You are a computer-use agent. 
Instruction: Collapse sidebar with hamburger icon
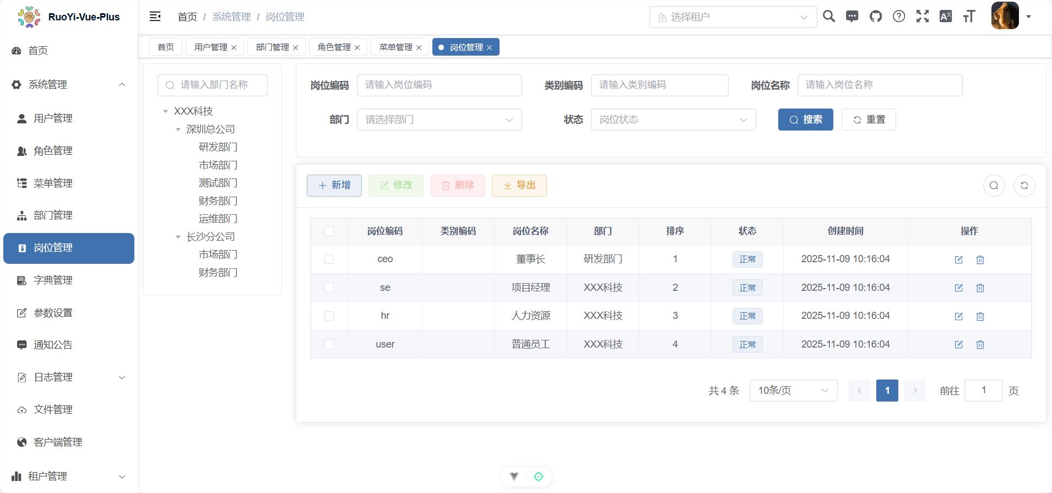tap(155, 17)
